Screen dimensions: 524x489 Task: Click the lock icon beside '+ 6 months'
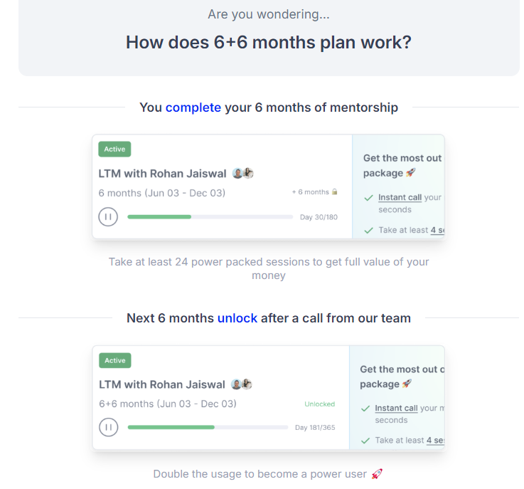pyautogui.click(x=335, y=192)
